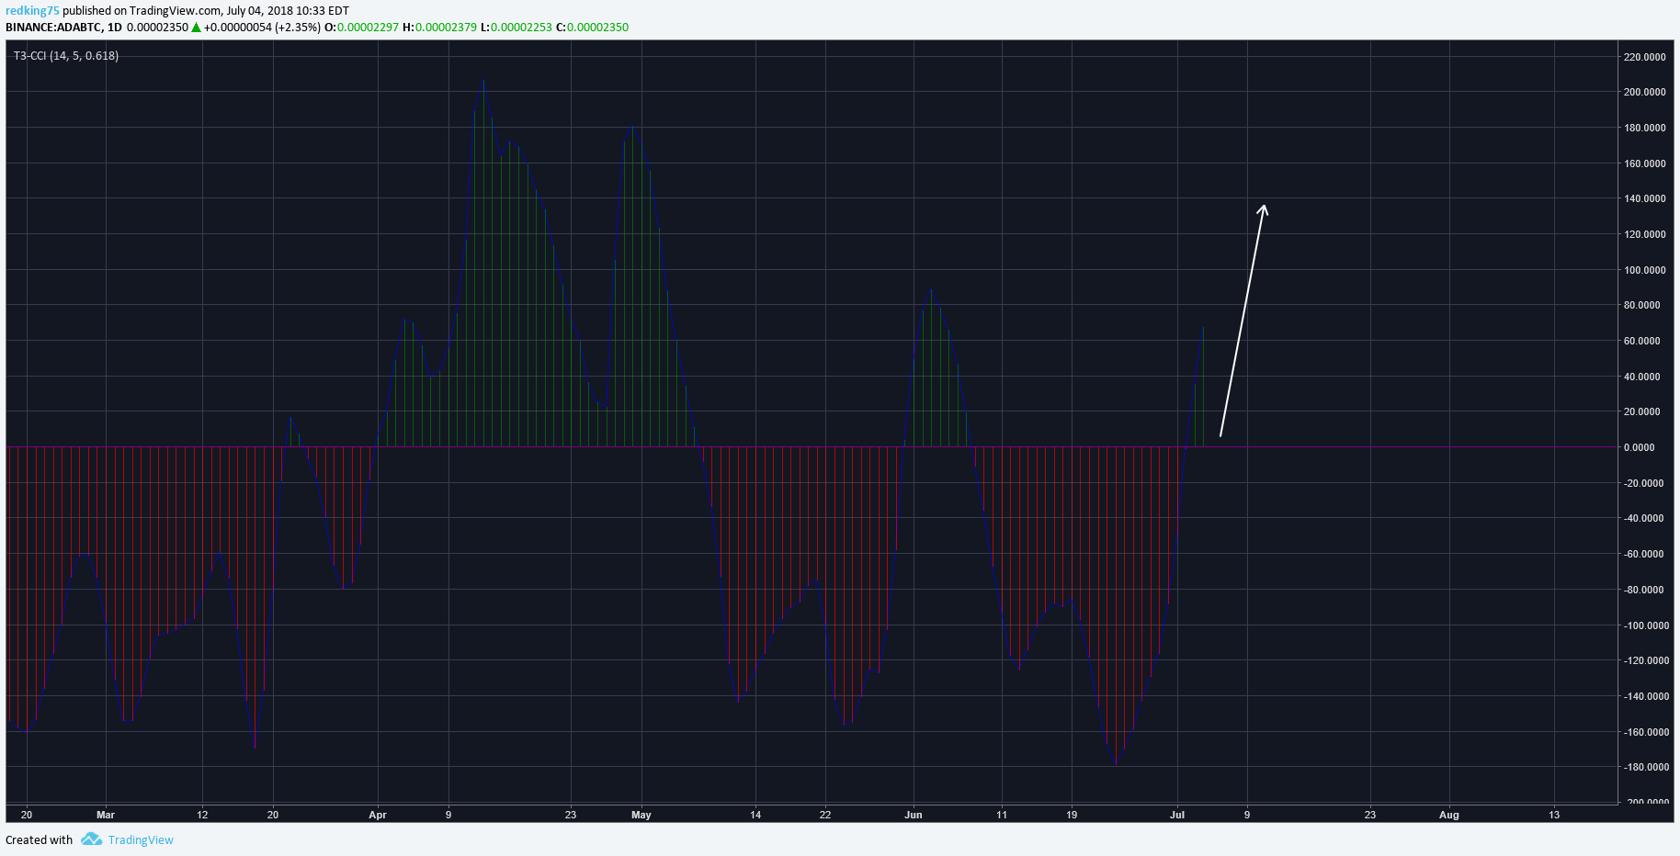The image size is (1680, 856).
Task: Click the -60.0000 price scale label
Action: click(x=1642, y=554)
